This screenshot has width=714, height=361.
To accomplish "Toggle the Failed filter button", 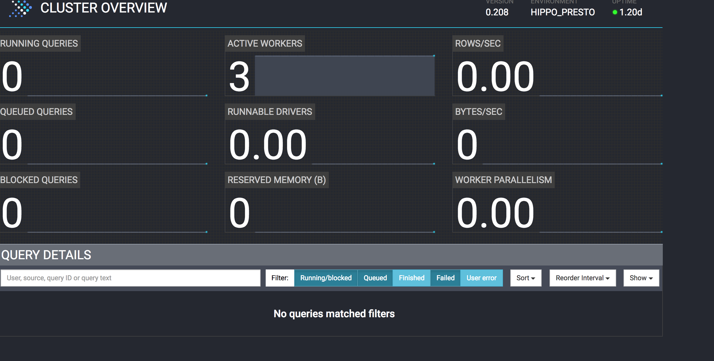I will pos(445,278).
